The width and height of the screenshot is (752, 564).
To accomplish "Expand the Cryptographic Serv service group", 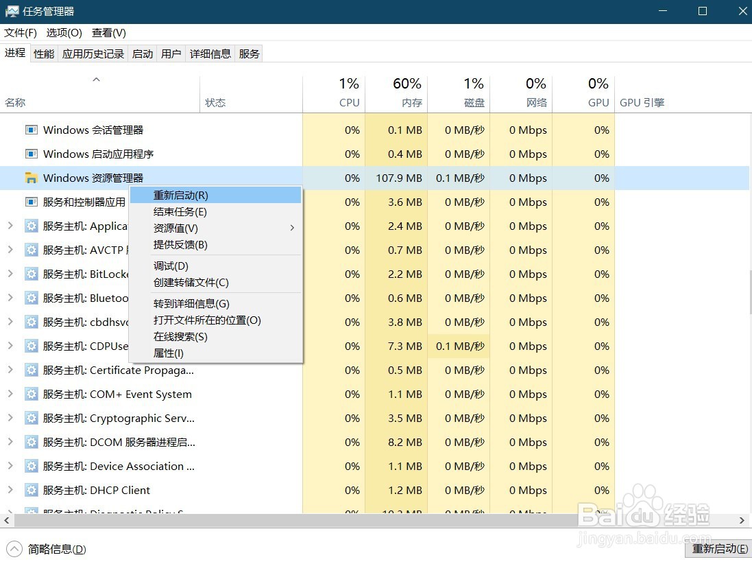I will pyautogui.click(x=10, y=417).
